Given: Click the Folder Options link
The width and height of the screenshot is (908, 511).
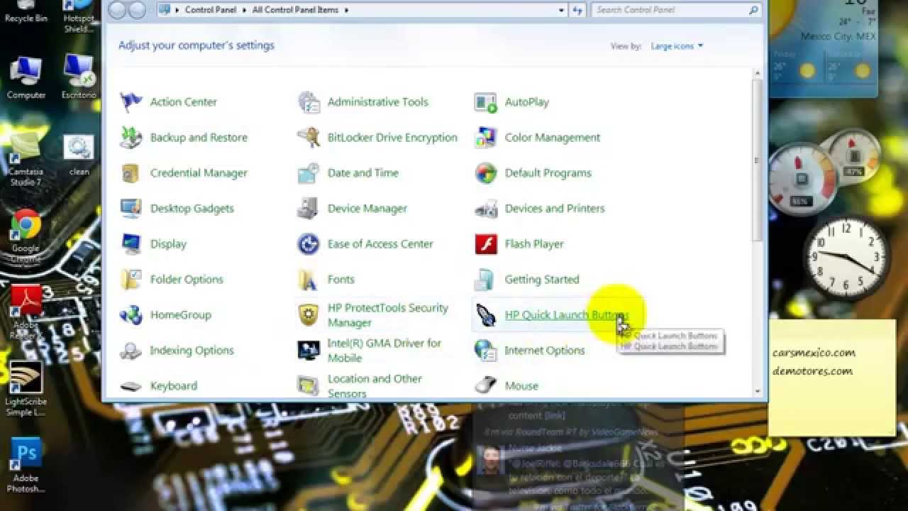Looking at the screenshot, I should [187, 280].
